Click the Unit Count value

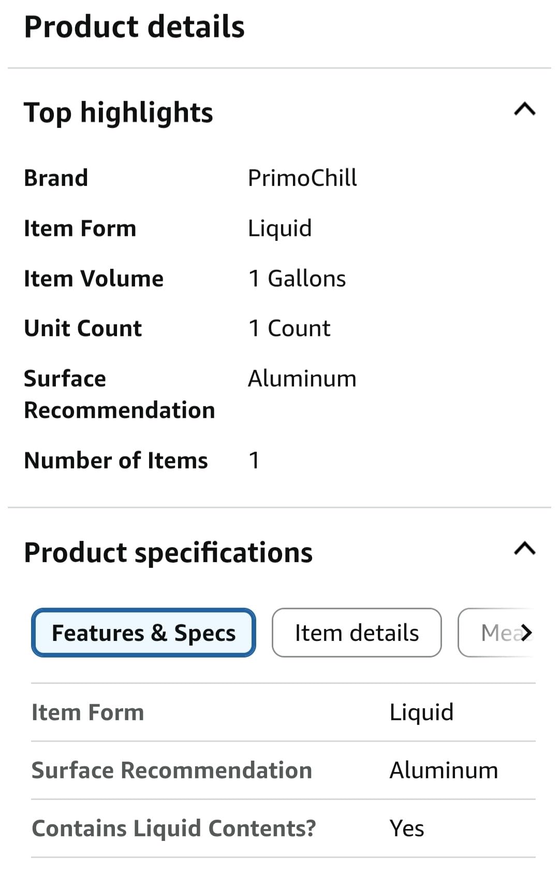tap(289, 327)
